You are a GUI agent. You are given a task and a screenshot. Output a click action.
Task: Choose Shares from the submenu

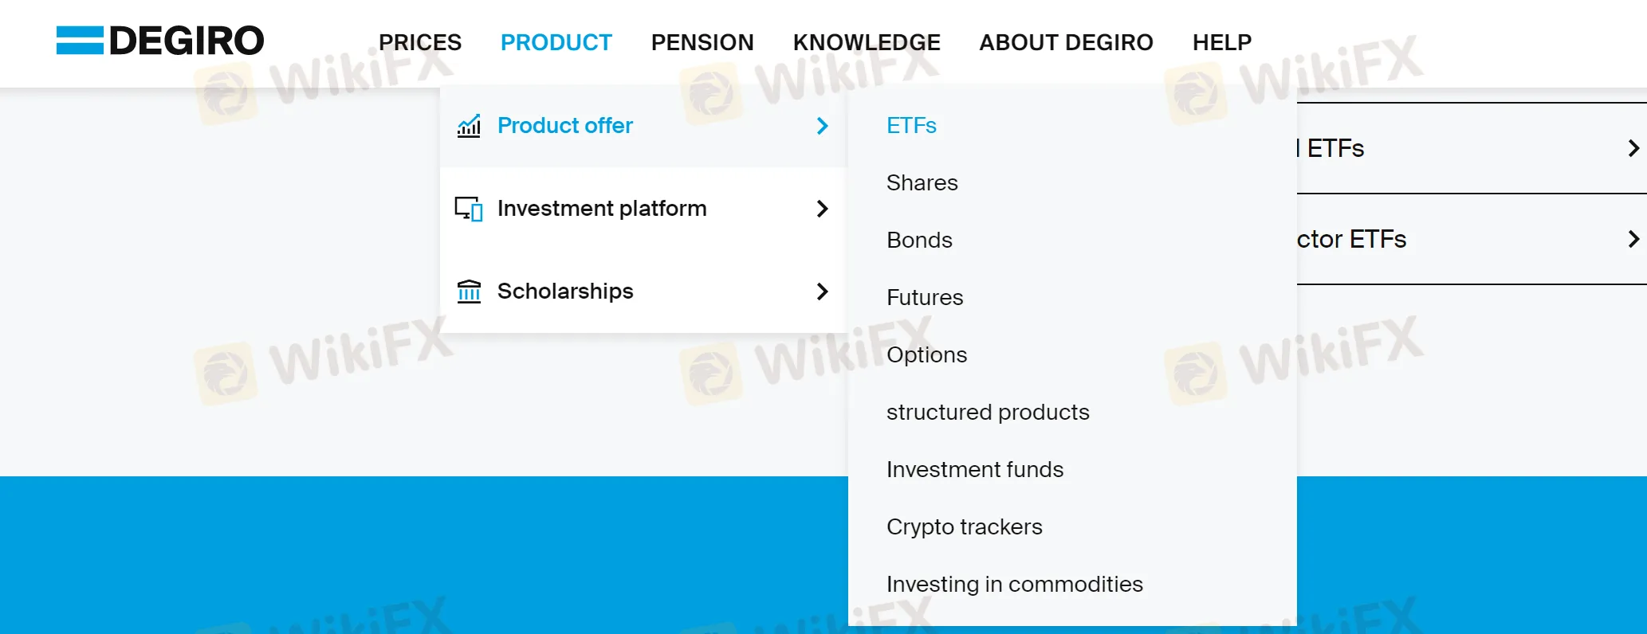922,183
